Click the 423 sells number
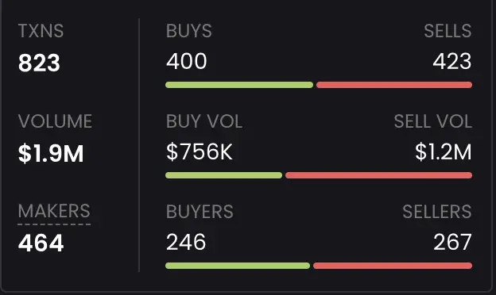The height and width of the screenshot is (295, 496). click(452, 61)
